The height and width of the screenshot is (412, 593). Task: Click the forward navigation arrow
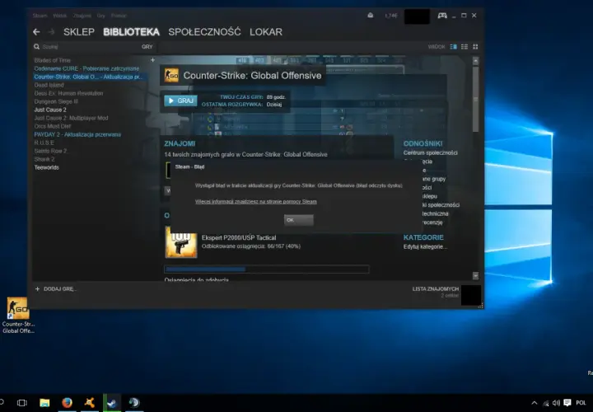pos(51,32)
